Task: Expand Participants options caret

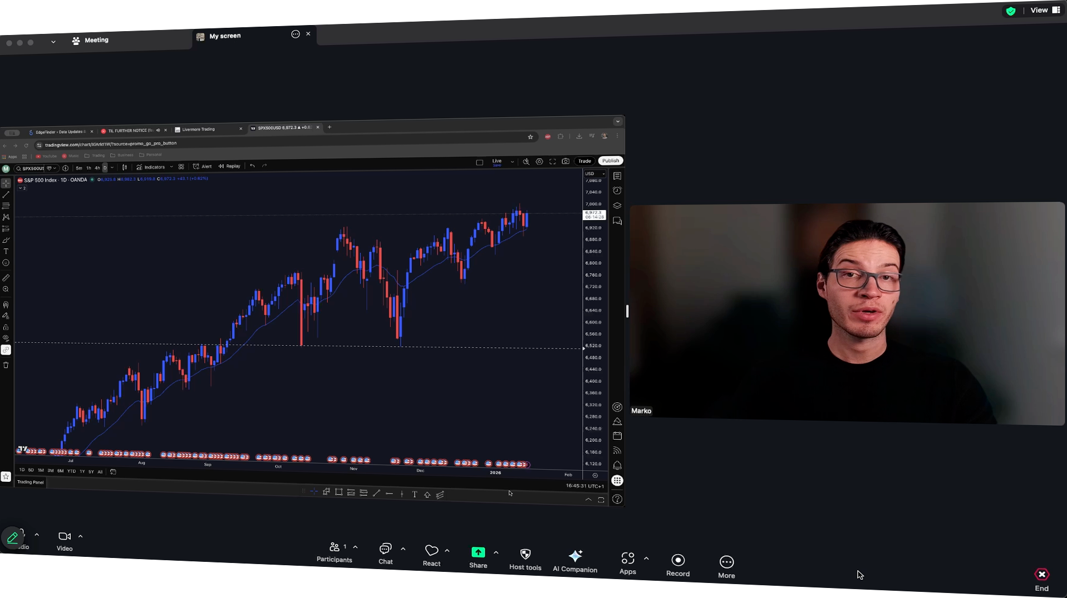Action: (355, 547)
